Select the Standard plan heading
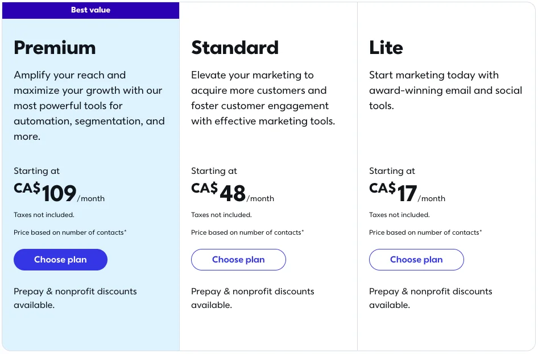The image size is (538, 354). click(235, 48)
